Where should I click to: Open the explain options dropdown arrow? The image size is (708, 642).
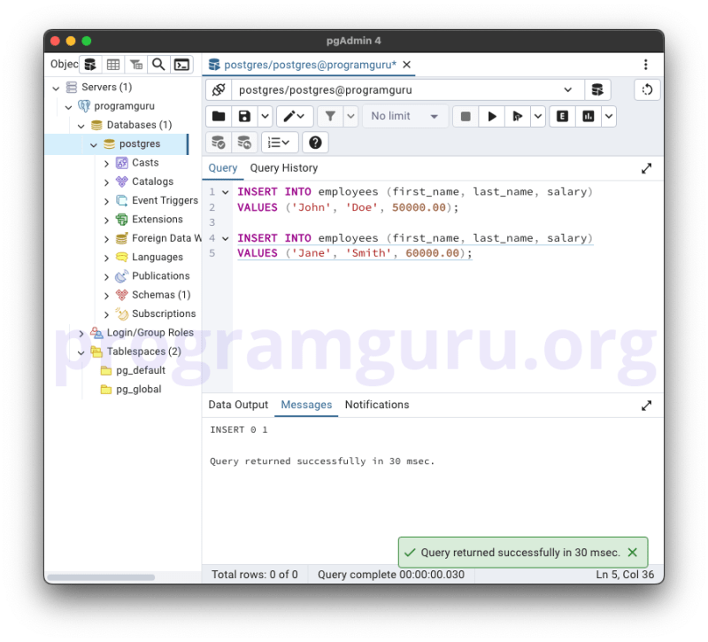tap(609, 117)
